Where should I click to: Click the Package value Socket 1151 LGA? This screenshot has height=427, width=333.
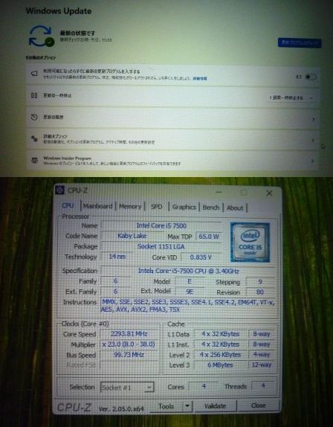click(161, 247)
